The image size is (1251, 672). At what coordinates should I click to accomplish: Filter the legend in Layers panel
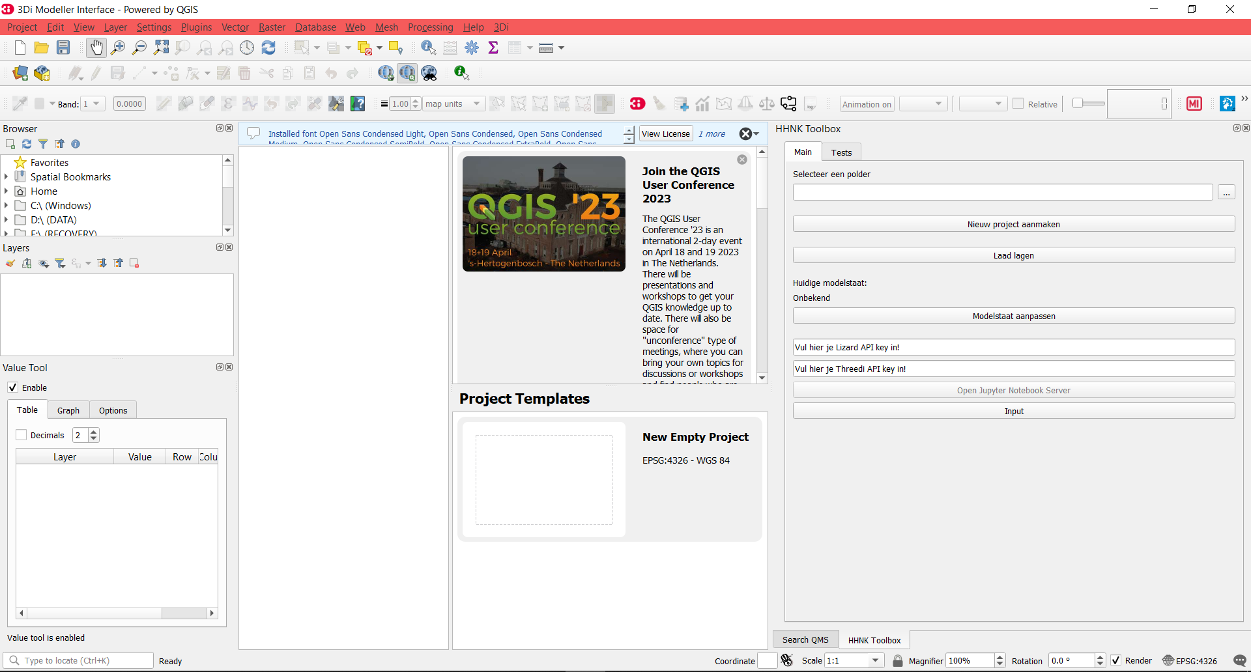pyautogui.click(x=60, y=263)
